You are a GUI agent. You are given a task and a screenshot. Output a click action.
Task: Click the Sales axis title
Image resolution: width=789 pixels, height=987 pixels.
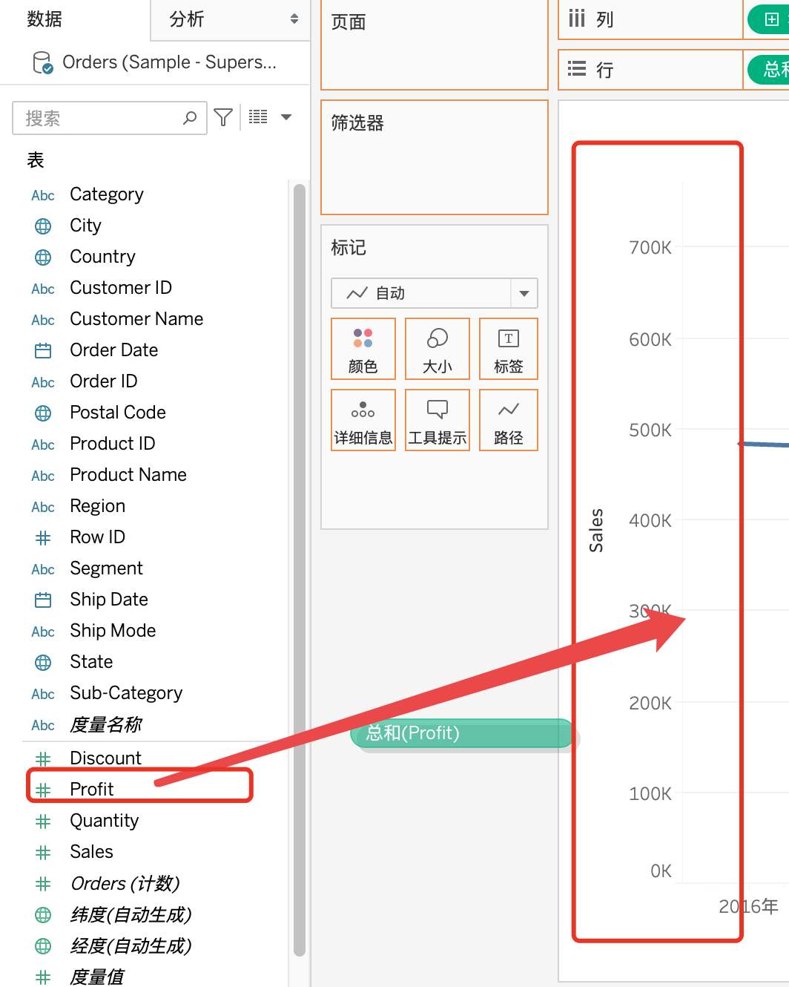tap(596, 531)
